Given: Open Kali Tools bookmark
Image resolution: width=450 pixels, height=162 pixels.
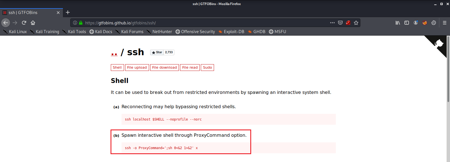Looking at the screenshot, I should [74, 32].
